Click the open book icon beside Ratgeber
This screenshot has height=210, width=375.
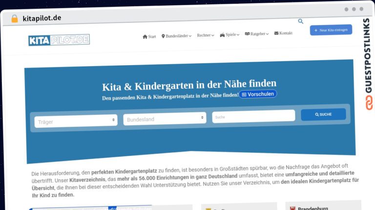pyautogui.click(x=247, y=34)
